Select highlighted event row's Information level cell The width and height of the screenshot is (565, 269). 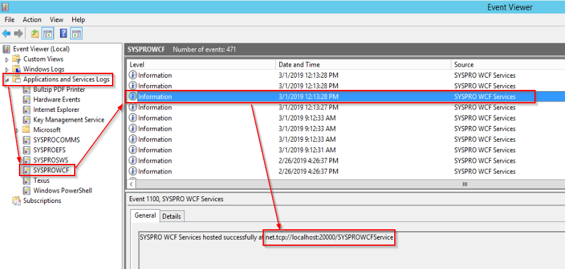[x=155, y=97]
